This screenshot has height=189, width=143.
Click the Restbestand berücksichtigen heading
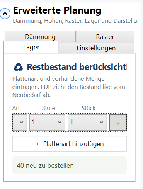(77, 67)
